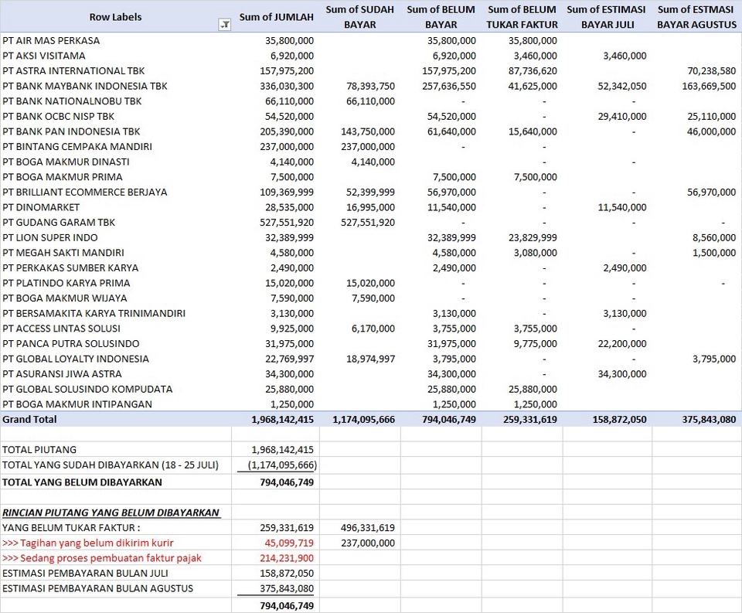Click the PT AKSI VISITAMA row label
This screenshot has width=742, height=613.
tap(43, 56)
